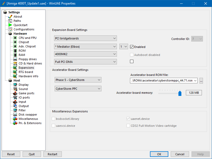Image resolution: width=212 pixels, height=159 pixels.
Task: Open the 4000MK2 dropdown
Action: (85, 54)
